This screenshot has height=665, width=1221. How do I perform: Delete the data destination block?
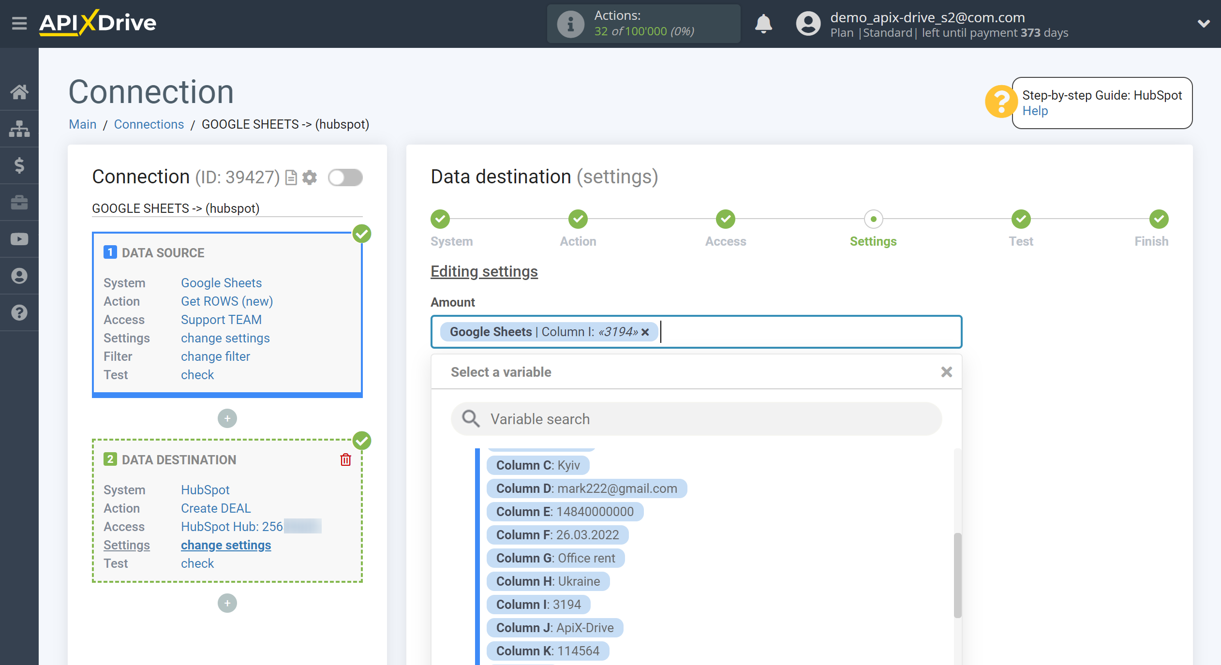345,459
